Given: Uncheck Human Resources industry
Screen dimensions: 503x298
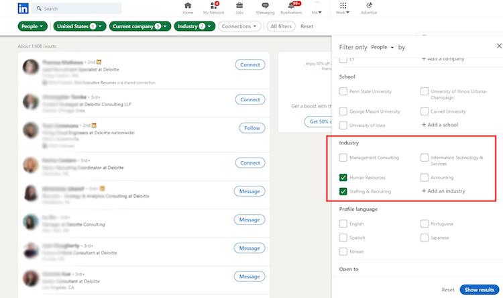Looking at the screenshot, I should 343,178.
